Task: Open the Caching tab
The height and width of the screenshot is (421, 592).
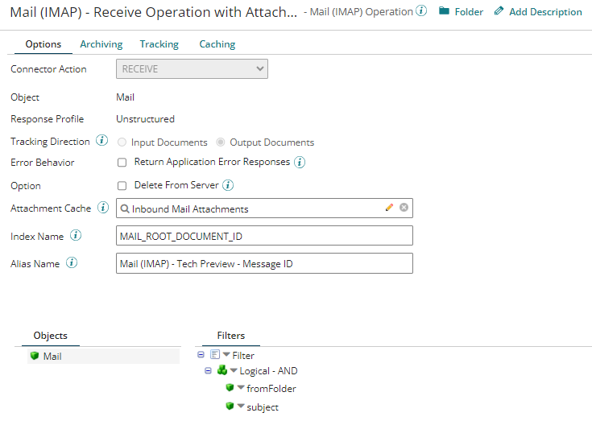Action: (x=216, y=44)
